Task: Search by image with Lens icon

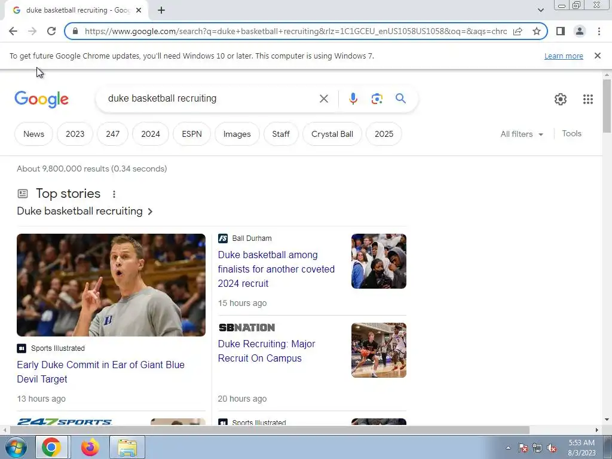Action: 377,99
